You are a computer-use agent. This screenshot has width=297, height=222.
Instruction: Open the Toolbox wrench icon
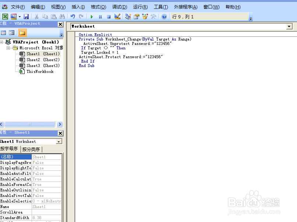(x=153, y=17)
